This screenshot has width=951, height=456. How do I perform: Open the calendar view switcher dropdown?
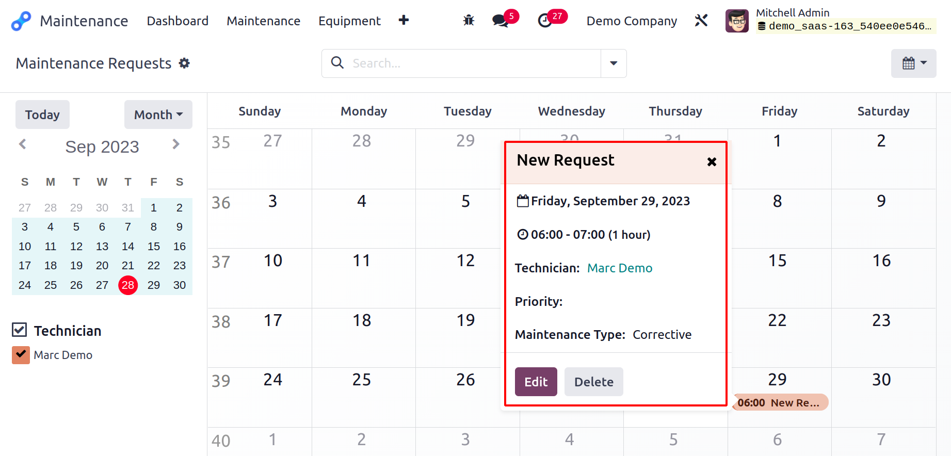point(914,63)
